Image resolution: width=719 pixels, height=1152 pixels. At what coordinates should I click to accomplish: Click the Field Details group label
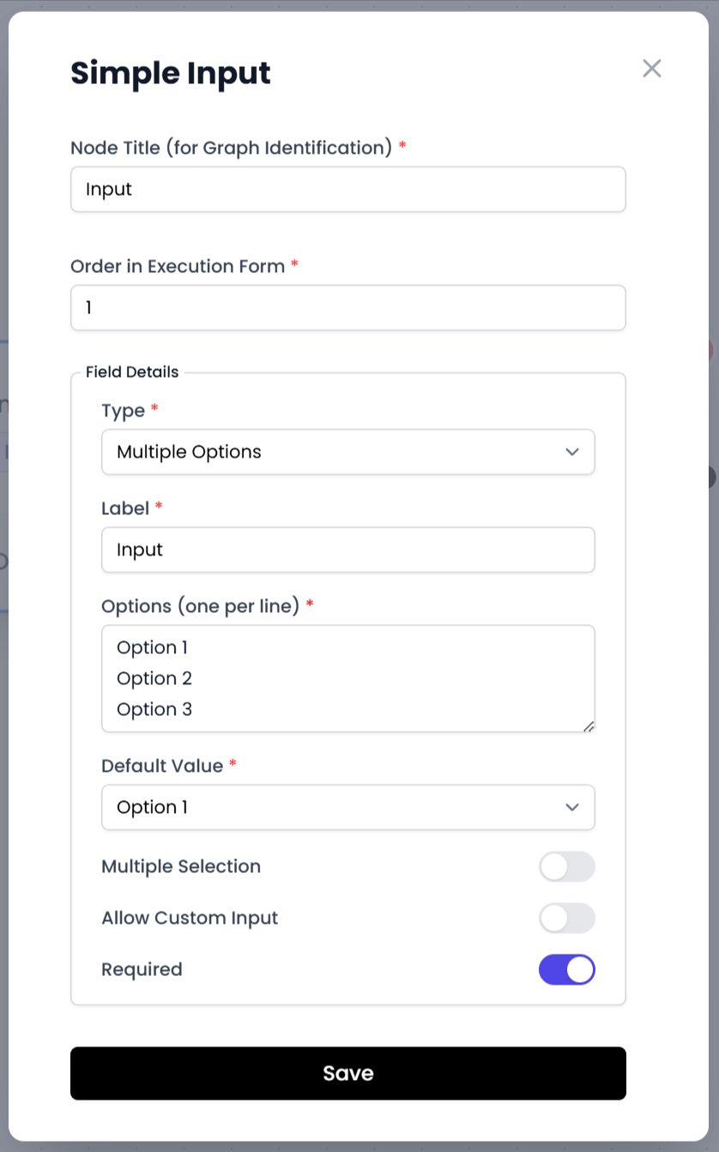coord(132,372)
